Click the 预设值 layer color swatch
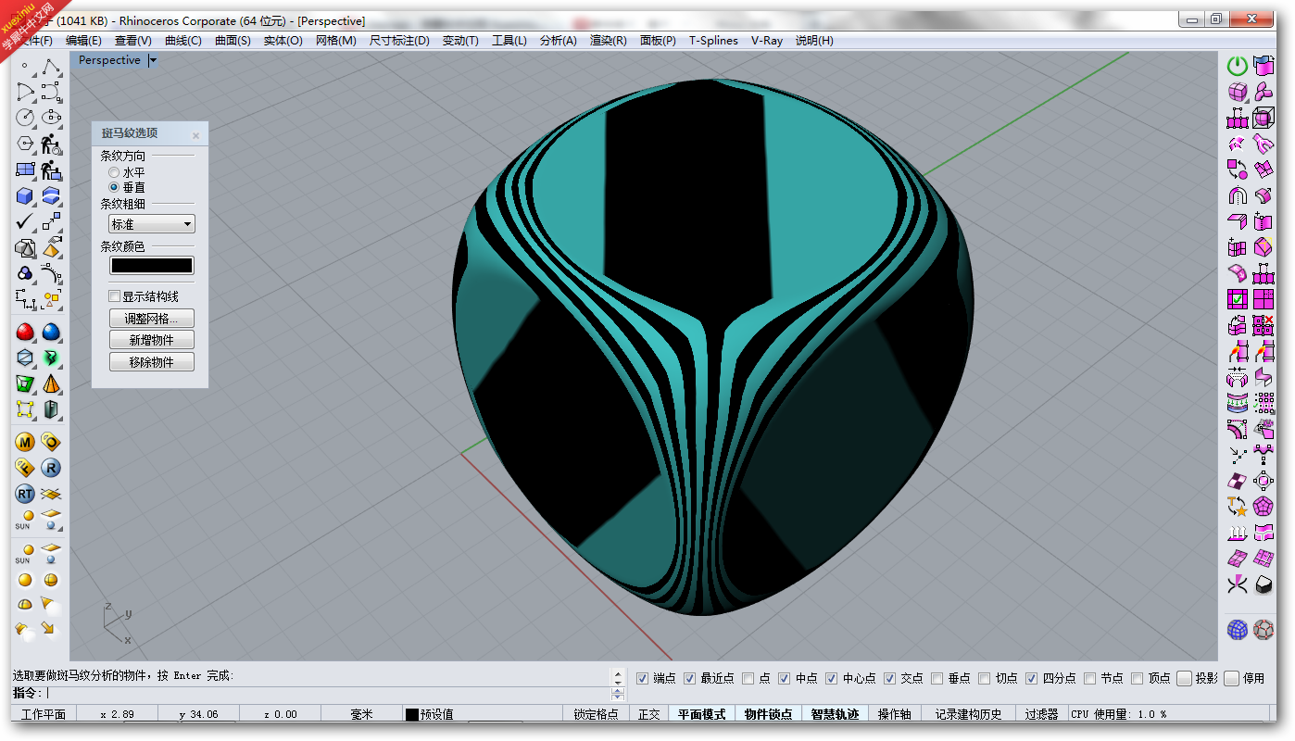Image resolution: width=1295 pixels, height=741 pixels. pos(412,714)
